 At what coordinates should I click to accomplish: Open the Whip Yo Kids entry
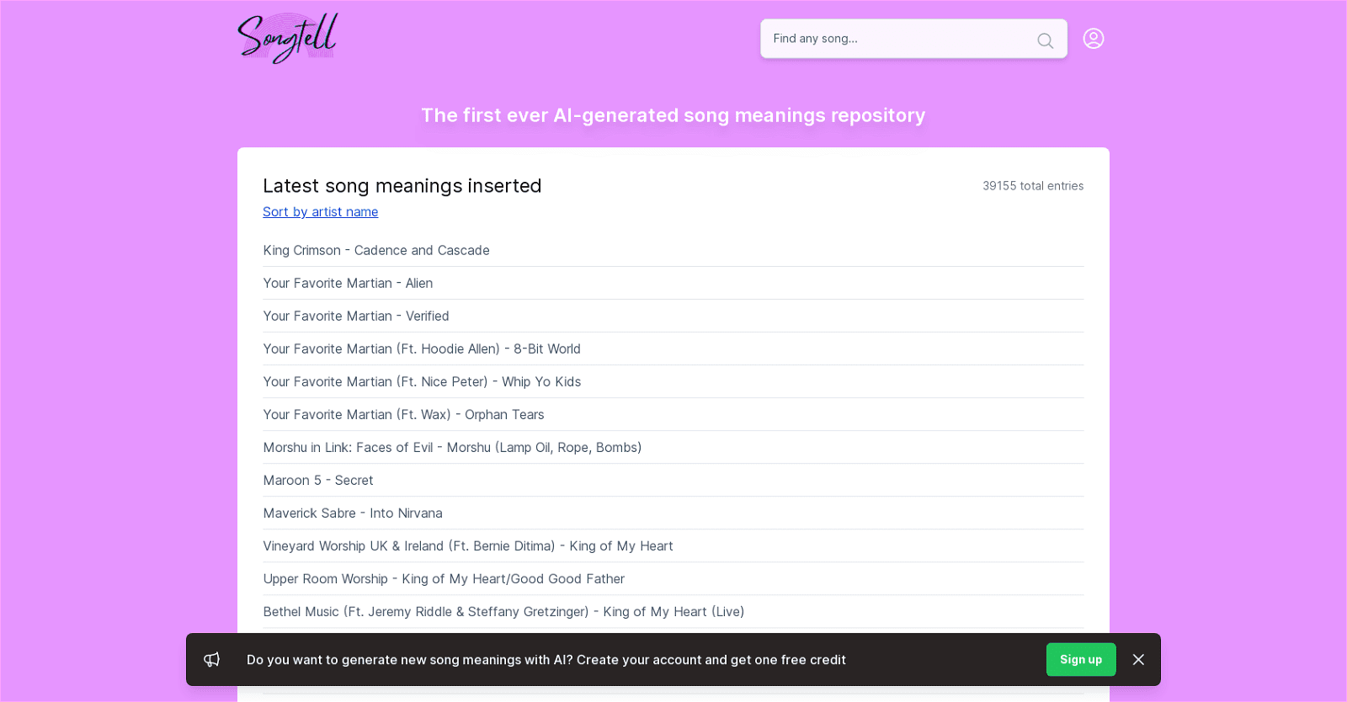point(422,381)
